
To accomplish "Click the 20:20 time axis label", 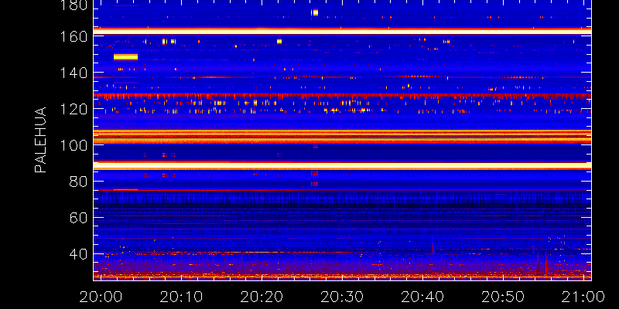I will [262, 297].
